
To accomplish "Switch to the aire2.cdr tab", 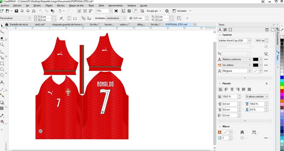I will pyautogui.click(x=40, y=24).
